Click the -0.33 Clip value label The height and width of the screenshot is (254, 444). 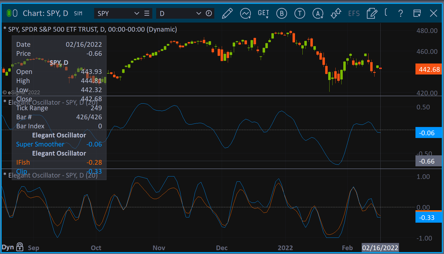pos(429,217)
